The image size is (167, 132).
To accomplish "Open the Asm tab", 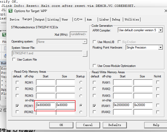I will (x=89, y=19).
